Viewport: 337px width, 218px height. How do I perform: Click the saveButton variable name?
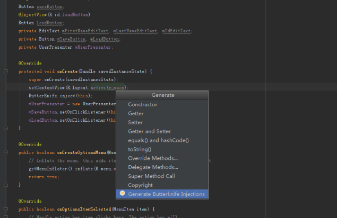[49, 7]
